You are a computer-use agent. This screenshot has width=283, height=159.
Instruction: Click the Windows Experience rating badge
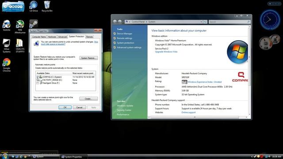[184, 82]
